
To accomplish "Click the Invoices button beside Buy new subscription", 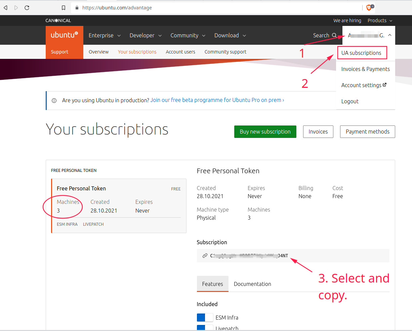I will [x=318, y=132].
